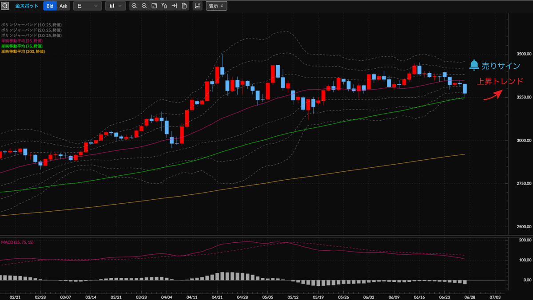Click the blue sell-signal bell icon
The width and height of the screenshot is (533, 300).
[x=474, y=65]
